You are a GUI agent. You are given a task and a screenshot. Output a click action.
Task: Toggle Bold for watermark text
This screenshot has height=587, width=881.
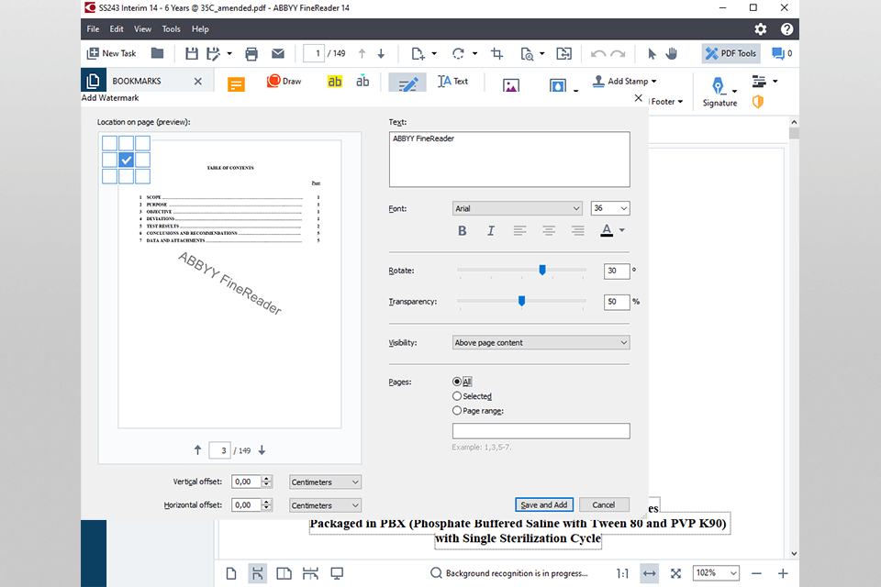tap(462, 231)
